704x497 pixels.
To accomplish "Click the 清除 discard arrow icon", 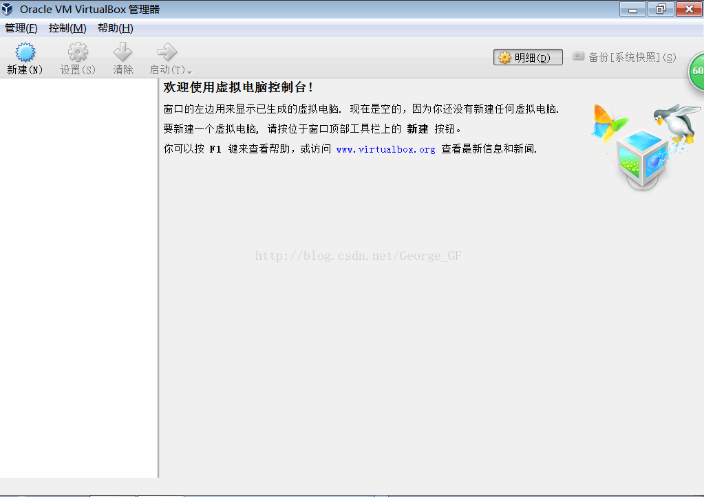I will pos(122,52).
